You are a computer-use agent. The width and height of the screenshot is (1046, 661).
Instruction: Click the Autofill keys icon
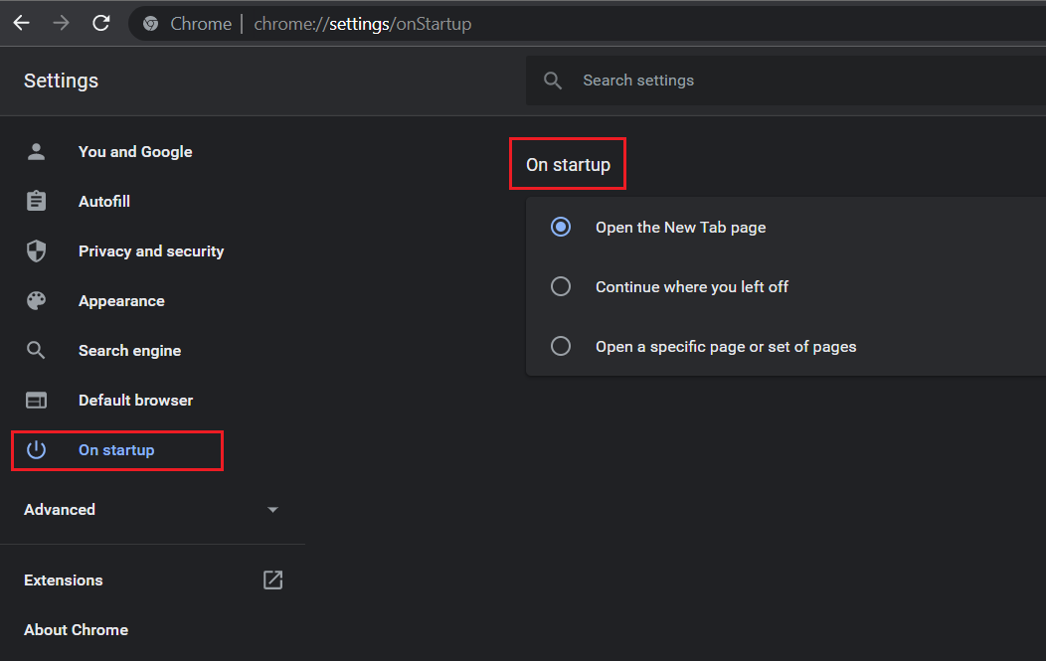[36, 201]
